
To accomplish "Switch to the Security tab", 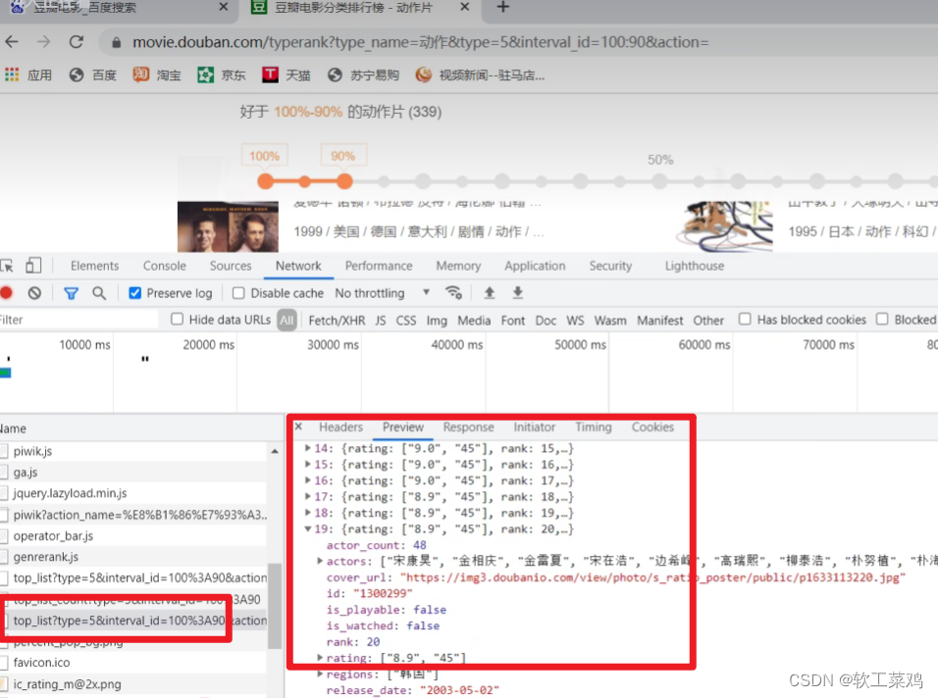I will pos(610,266).
